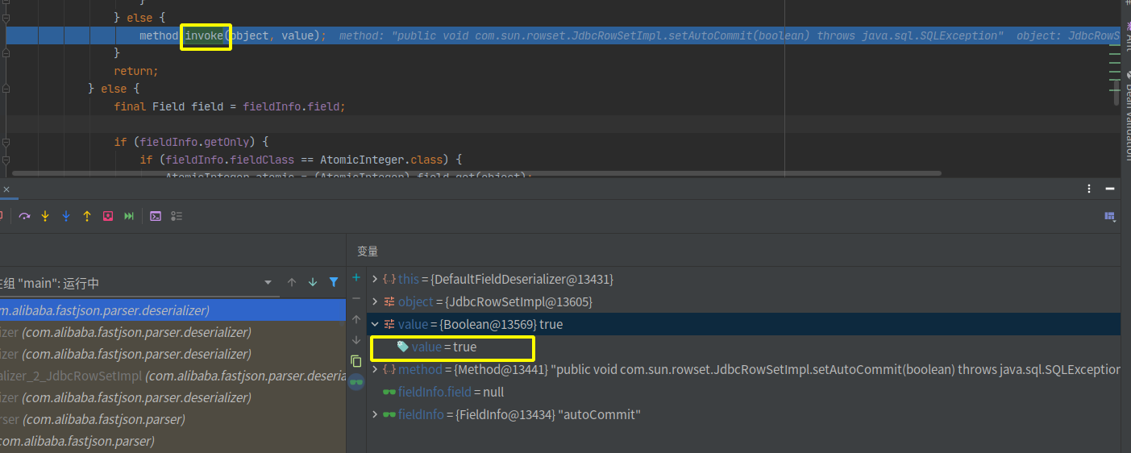Image resolution: width=1131 pixels, height=453 pixels.
Task: Open the Bean Validation side tab
Action: tap(1125, 121)
